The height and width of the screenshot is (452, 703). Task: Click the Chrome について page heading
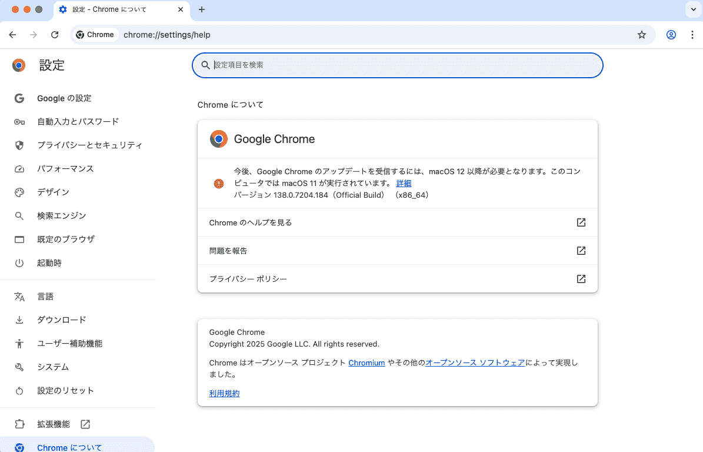coord(231,105)
